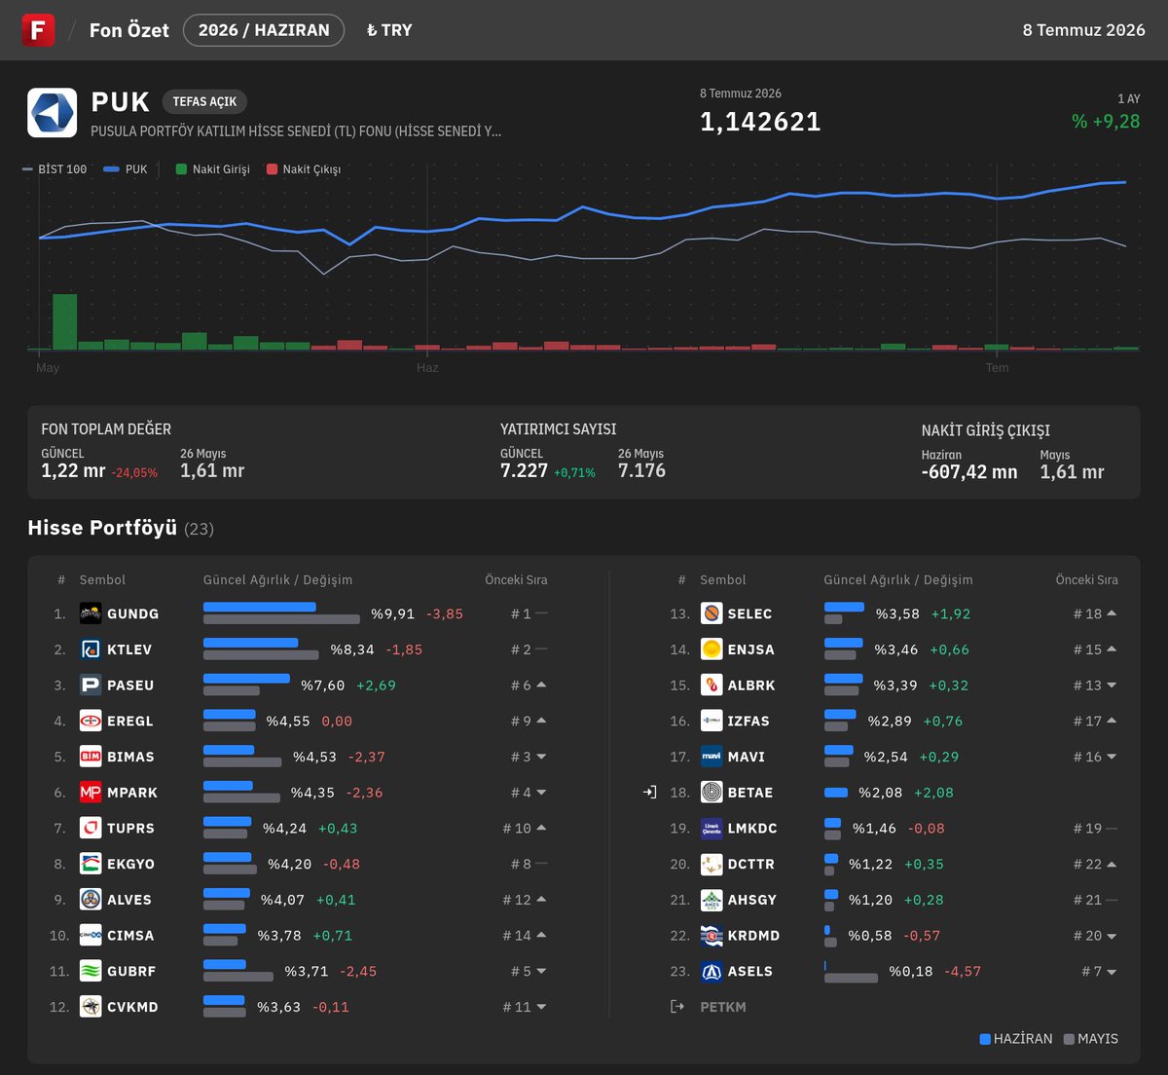This screenshot has height=1075, width=1168.
Task: Click the current fund value 1,22 mr
Action: pyautogui.click(x=73, y=470)
